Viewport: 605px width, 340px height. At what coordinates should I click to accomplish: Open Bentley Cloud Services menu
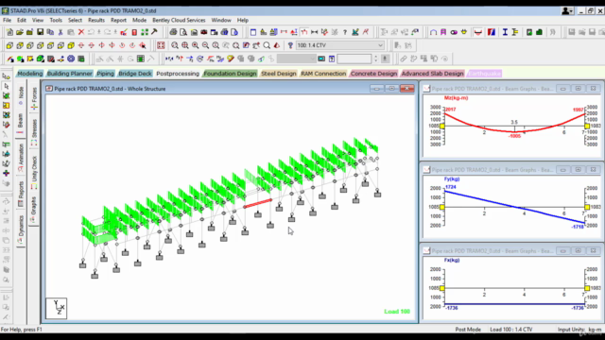coord(179,20)
